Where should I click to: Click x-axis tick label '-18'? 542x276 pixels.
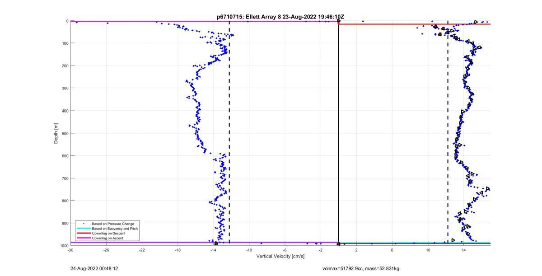click(178, 250)
